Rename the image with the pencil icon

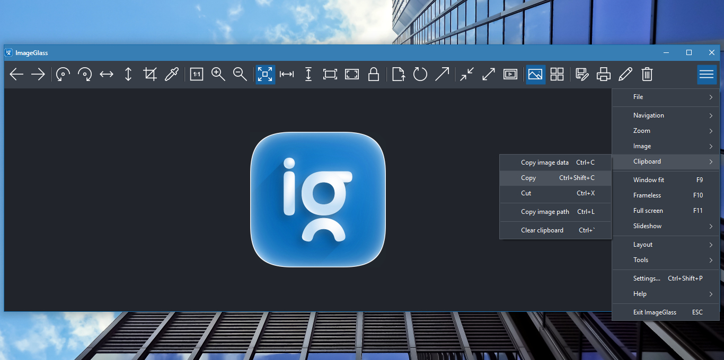tap(625, 75)
